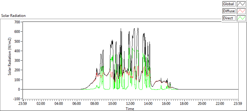Click the 600 Y-axis tick label

coord(17,32)
